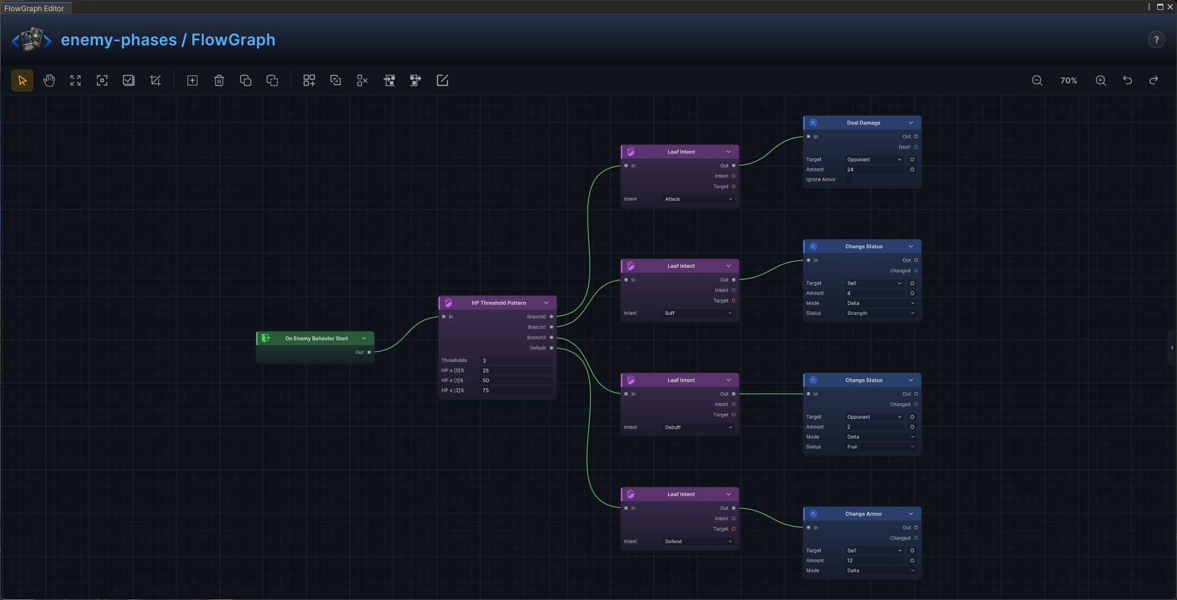The height and width of the screenshot is (600, 1177).
Task: Collapse On Enemy Behavior Start node chevron
Action: tap(364, 338)
